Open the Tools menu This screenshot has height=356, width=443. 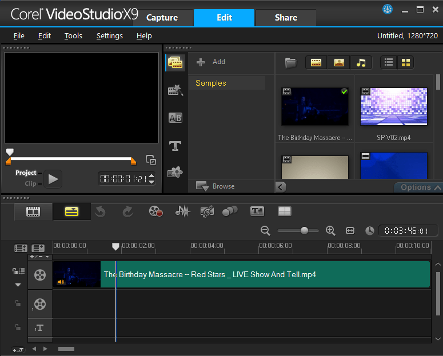[73, 36]
